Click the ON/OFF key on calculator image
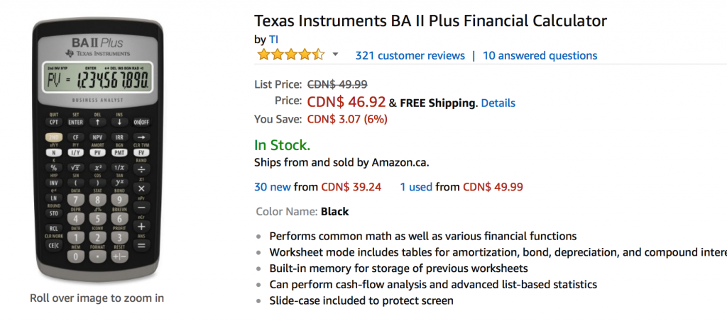The height and width of the screenshot is (323, 727). [x=141, y=122]
